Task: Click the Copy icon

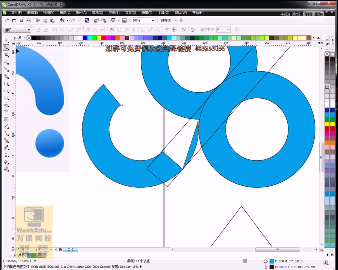Action: 45,20
